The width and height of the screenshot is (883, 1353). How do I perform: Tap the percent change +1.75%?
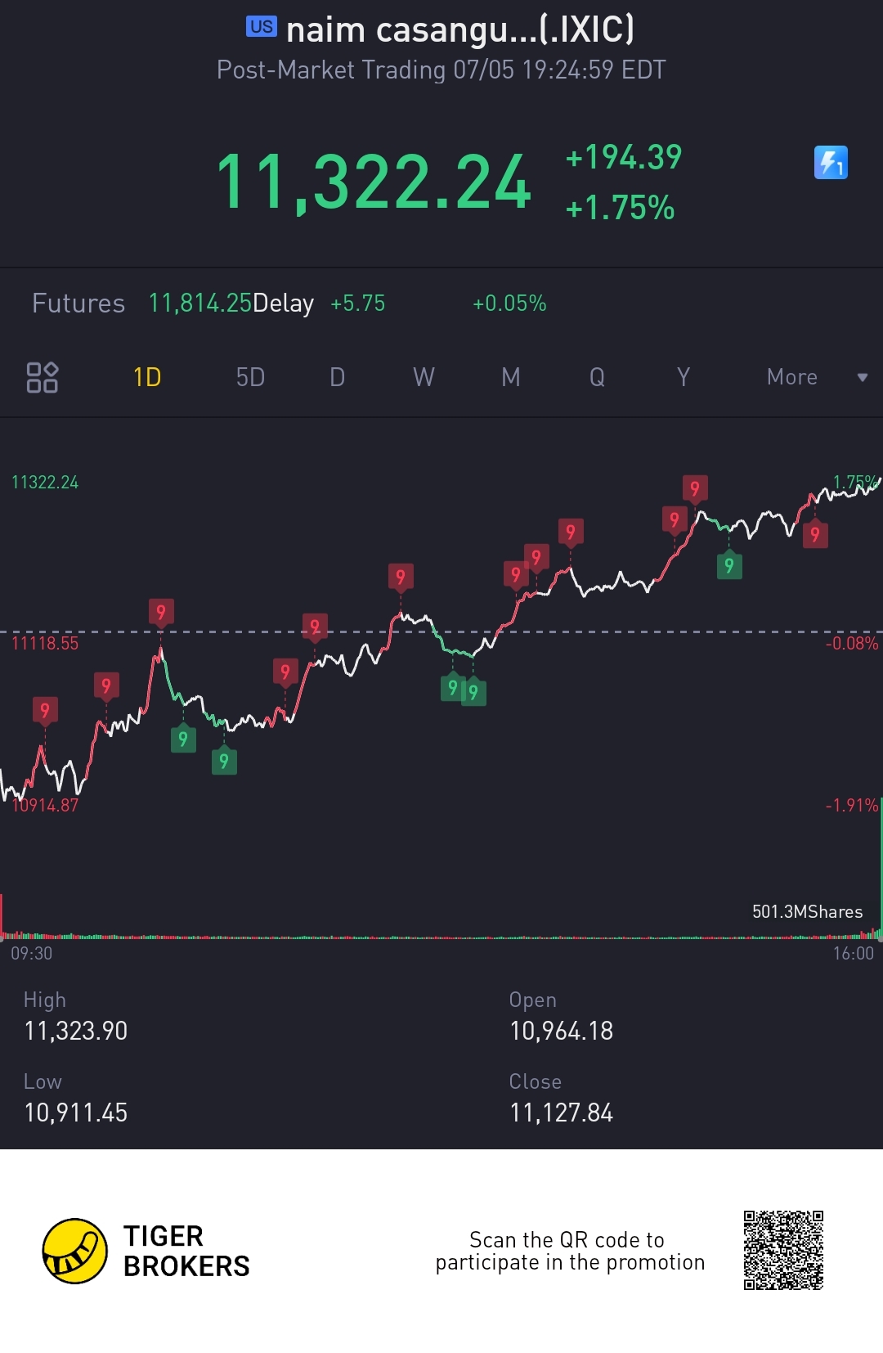[621, 208]
